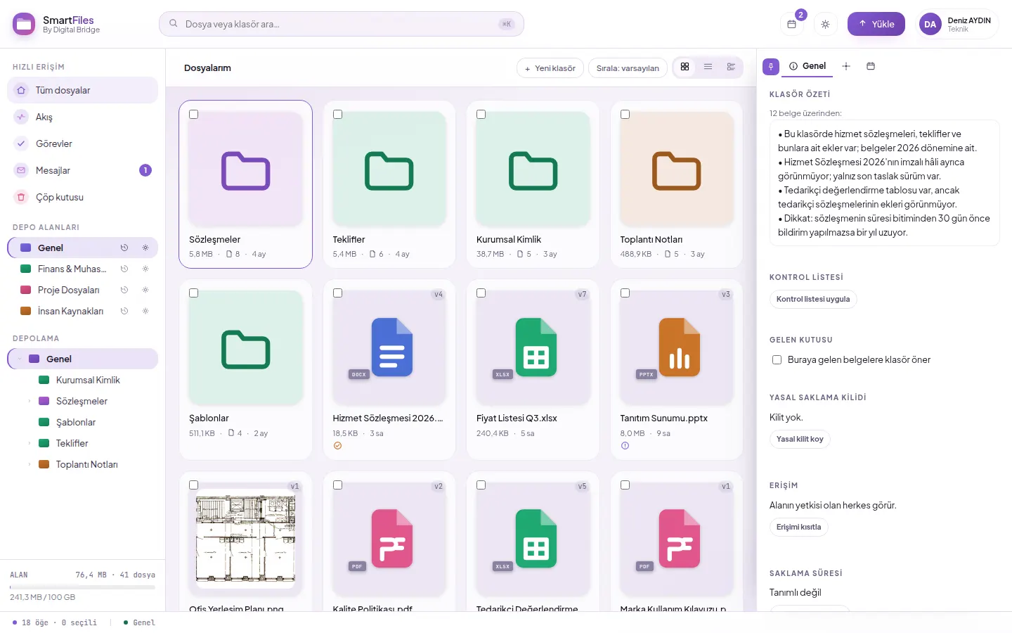Focus the 'Dosya veya klasör ara' search field
The height and width of the screenshot is (633, 1012).
(x=341, y=24)
